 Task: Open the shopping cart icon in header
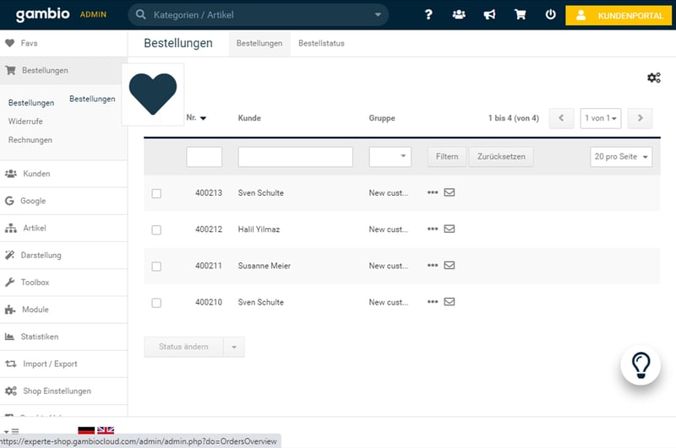point(521,15)
